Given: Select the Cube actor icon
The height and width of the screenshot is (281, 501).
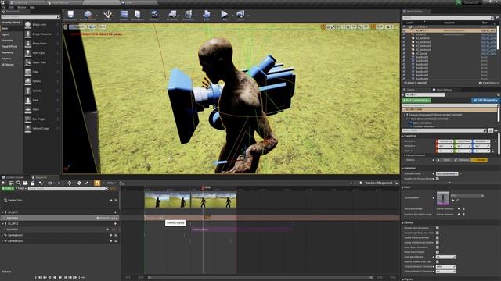Looking at the screenshot, I should (x=28, y=72).
